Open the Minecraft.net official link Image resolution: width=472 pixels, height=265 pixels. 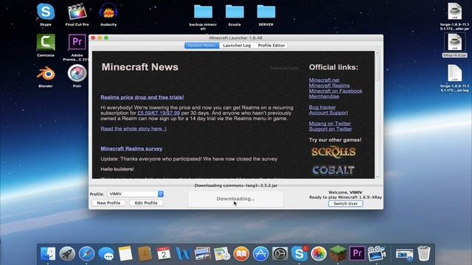324,80
